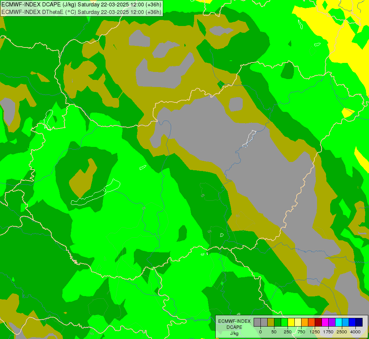Click the sky blue legend swatch
369x339 pixels.
pyautogui.click(x=346, y=322)
